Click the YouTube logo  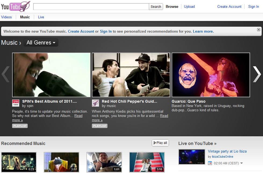pos(15,6)
